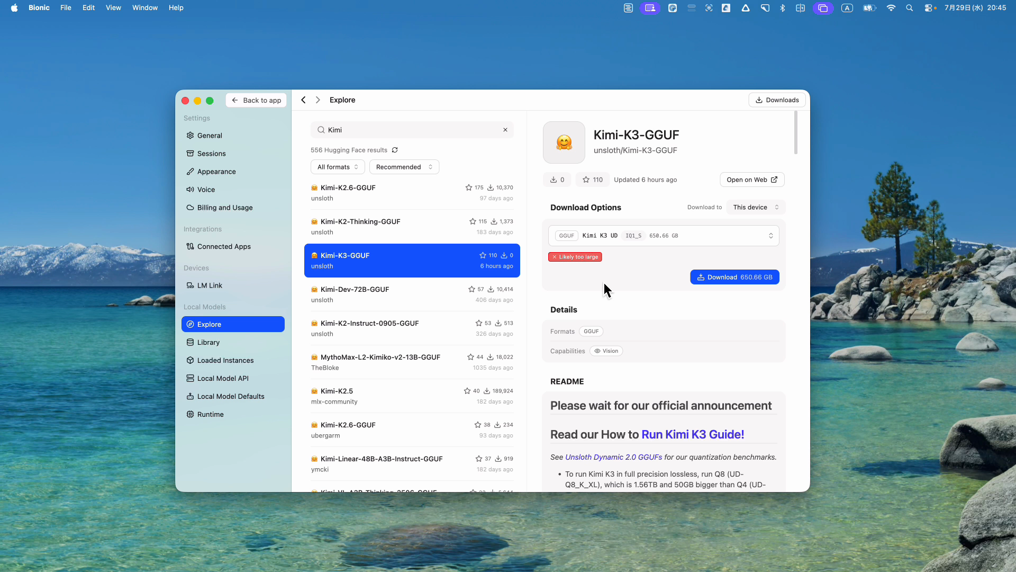Image resolution: width=1016 pixels, height=572 pixels.
Task: Select Kimi-K2.6-GGUF by ubergarm
Action: tap(412, 430)
